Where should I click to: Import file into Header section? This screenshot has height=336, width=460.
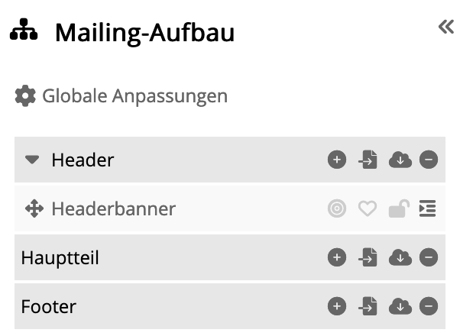pos(368,160)
